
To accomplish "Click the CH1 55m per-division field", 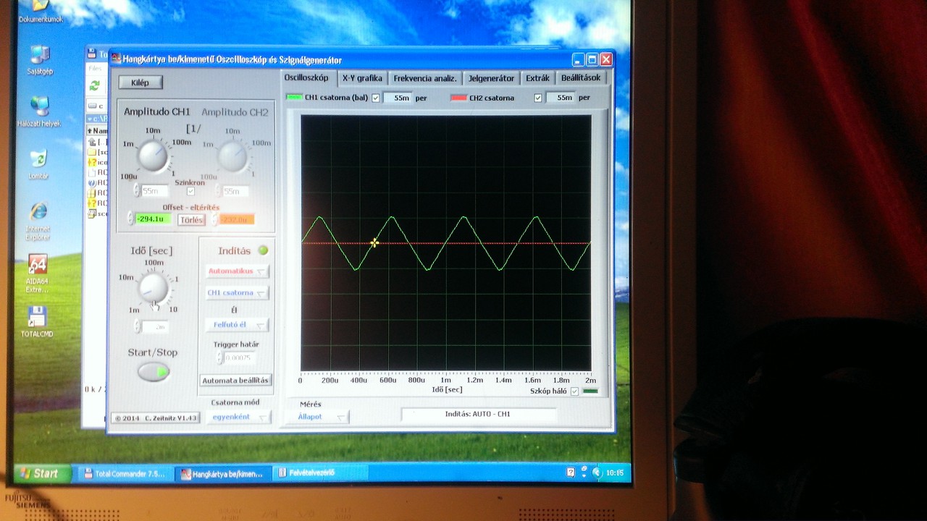I will [x=398, y=98].
